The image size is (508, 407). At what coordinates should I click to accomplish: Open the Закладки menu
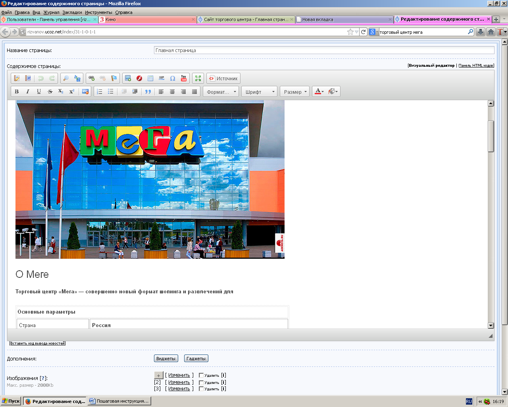coord(72,12)
